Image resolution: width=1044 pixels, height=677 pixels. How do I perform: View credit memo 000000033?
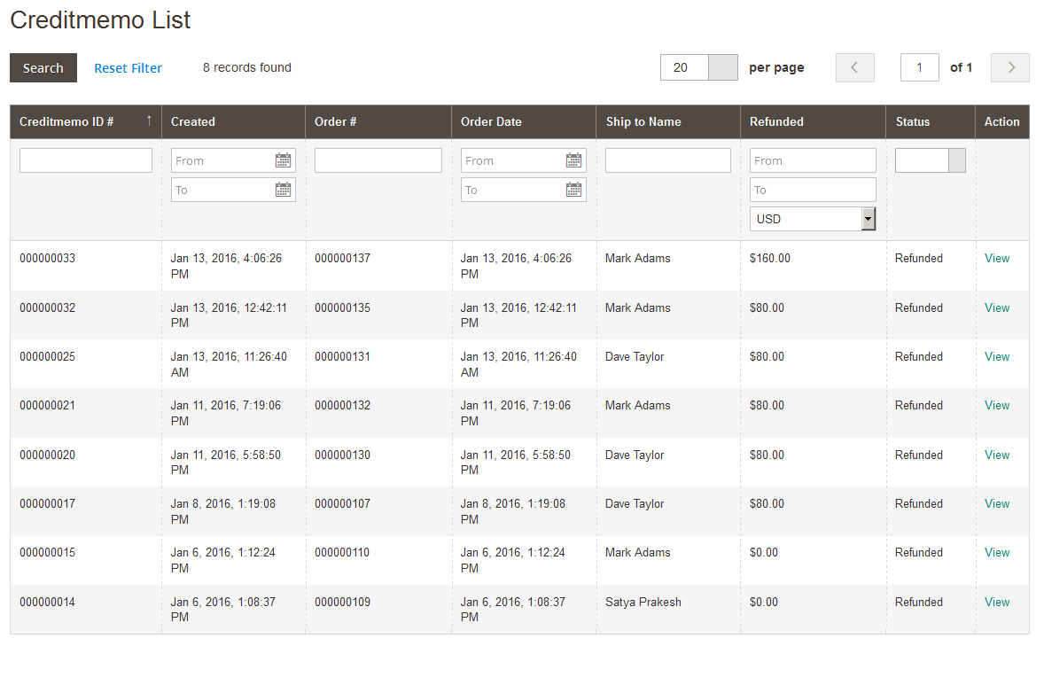pos(996,259)
